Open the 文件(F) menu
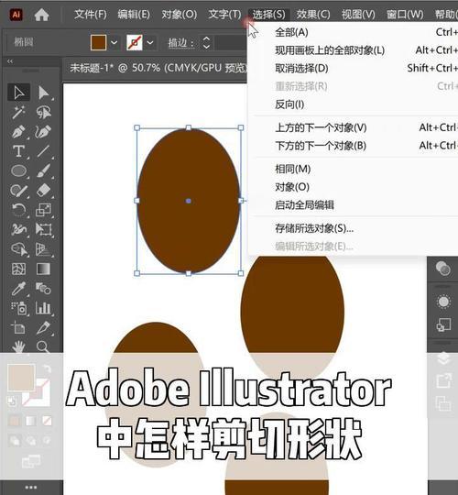The image size is (458, 495). pyautogui.click(x=91, y=15)
